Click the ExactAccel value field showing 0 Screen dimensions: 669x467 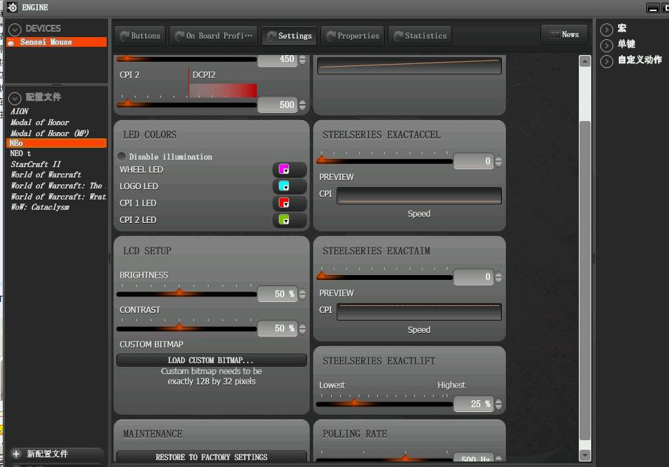pyautogui.click(x=474, y=161)
